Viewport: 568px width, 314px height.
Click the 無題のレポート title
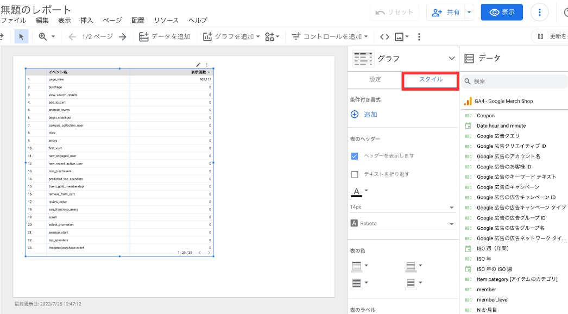point(35,9)
